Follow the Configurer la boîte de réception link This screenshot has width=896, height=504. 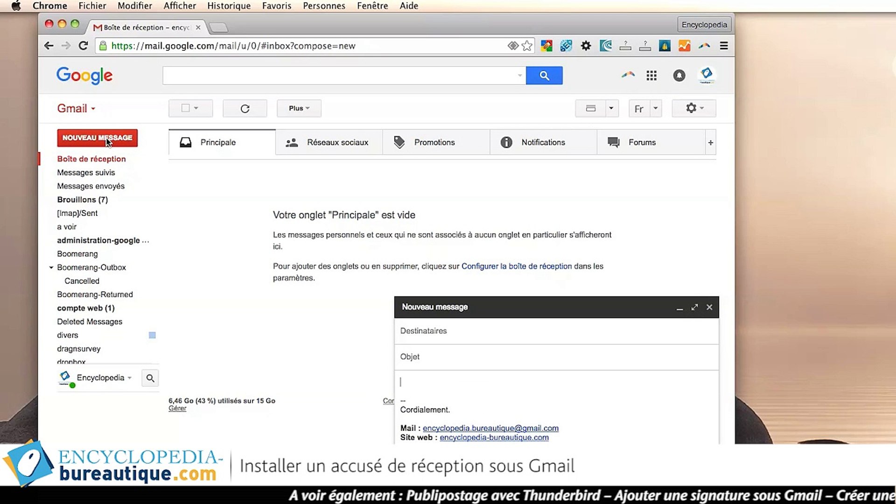pyautogui.click(x=516, y=266)
